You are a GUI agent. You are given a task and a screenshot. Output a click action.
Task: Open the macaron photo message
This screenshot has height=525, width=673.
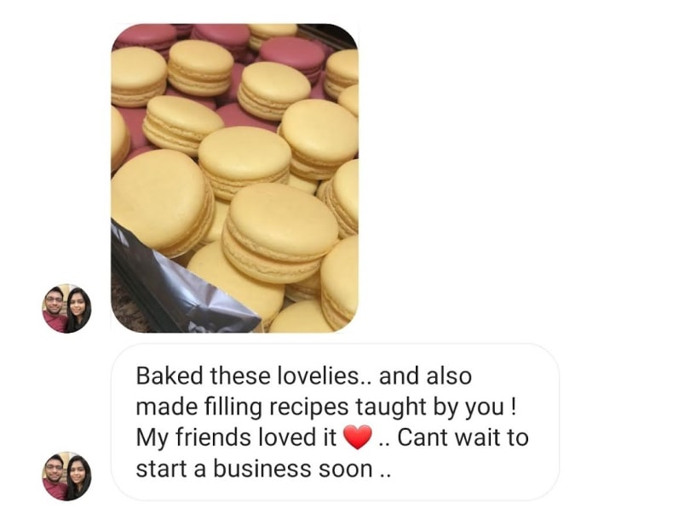234,178
